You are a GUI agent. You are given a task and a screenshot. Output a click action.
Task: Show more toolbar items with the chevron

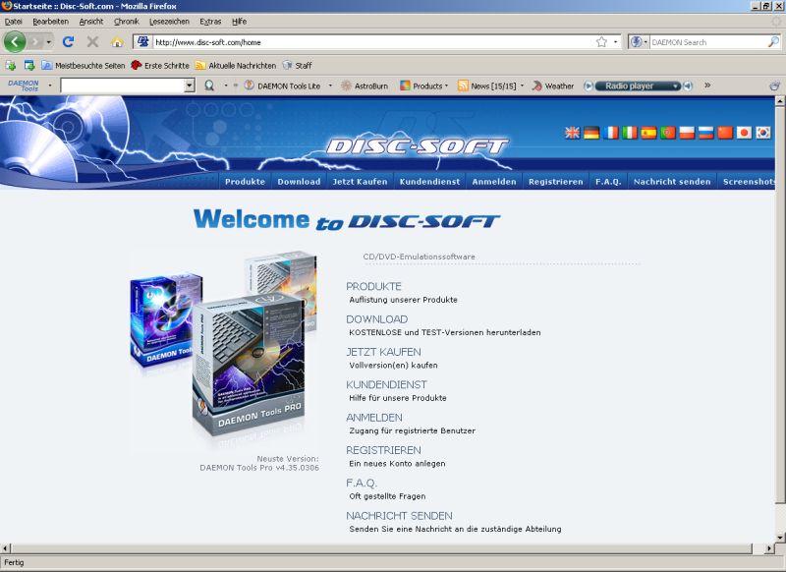[707, 86]
